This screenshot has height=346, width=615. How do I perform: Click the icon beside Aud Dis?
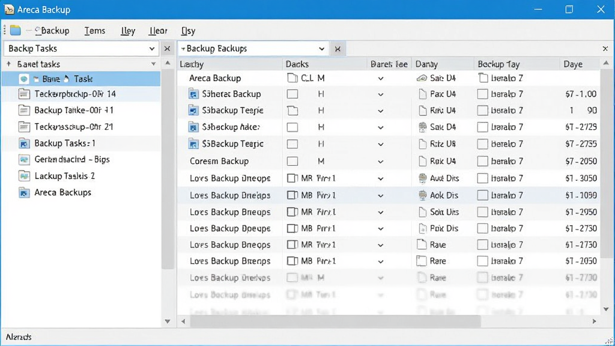pos(422,178)
